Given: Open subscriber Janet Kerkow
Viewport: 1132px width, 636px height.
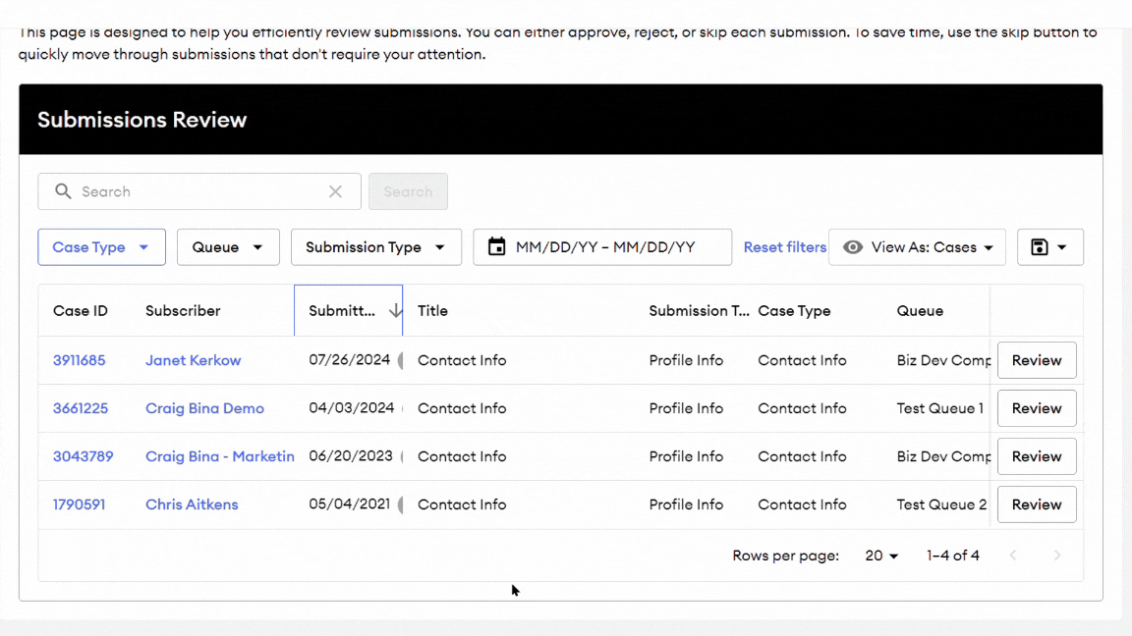Looking at the screenshot, I should (193, 360).
